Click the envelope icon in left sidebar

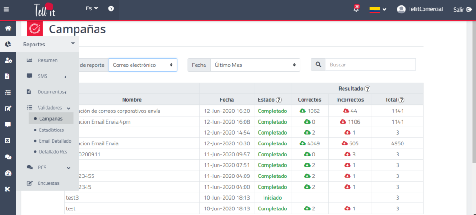(x=8, y=141)
